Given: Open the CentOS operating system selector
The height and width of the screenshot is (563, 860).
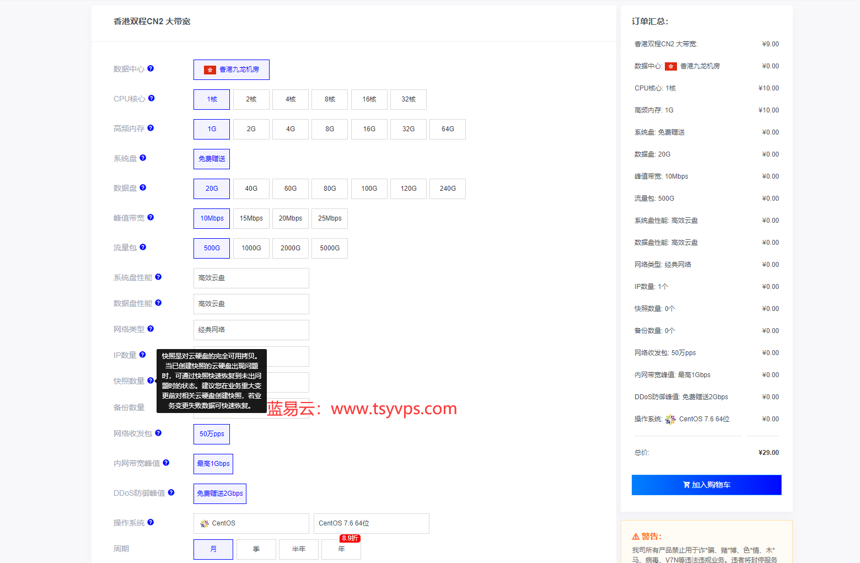Looking at the screenshot, I should point(251,523).
